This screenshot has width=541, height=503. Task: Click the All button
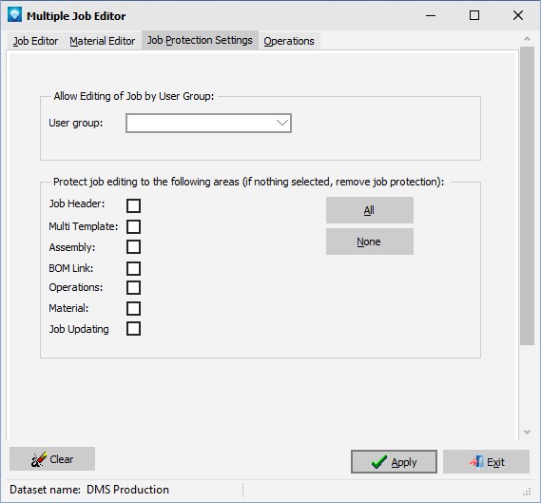point(370,210)
